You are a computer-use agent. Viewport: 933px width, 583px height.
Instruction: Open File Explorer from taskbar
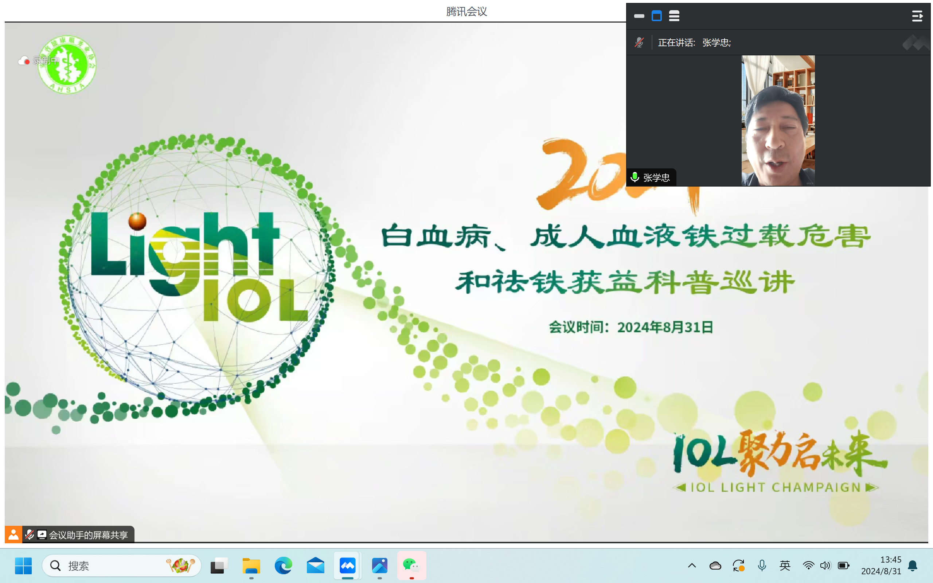251,566
